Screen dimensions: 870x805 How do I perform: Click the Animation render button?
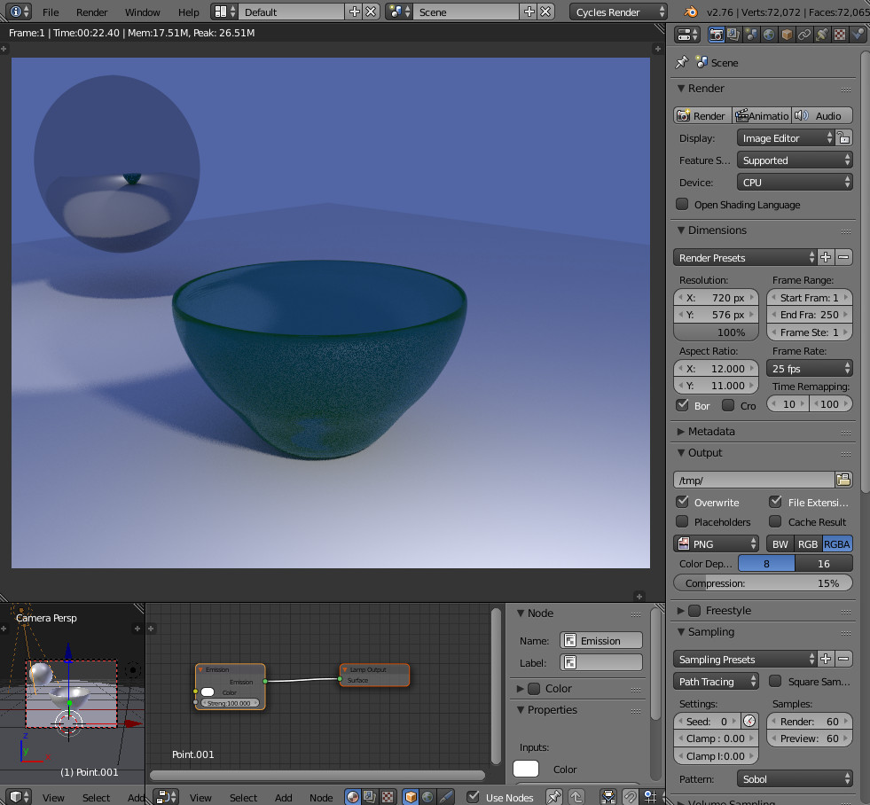click(x=761, y=115)
